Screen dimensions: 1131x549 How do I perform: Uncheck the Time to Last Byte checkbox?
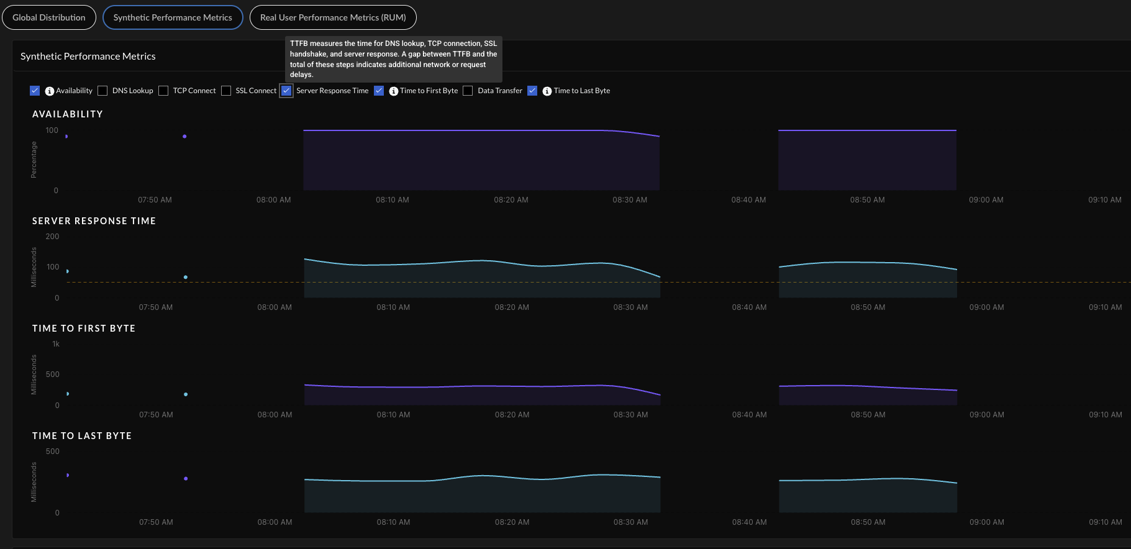coord(532,91)
